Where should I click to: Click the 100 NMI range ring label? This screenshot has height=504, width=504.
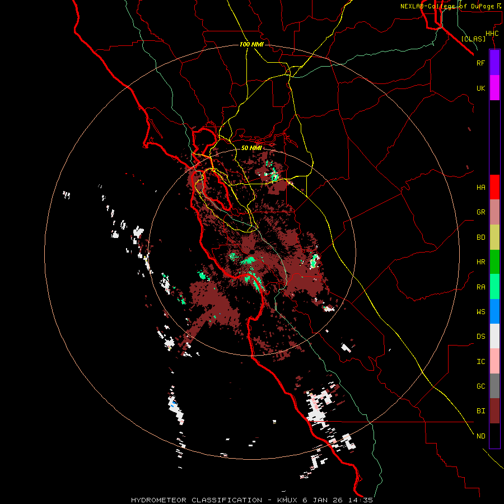251,44
